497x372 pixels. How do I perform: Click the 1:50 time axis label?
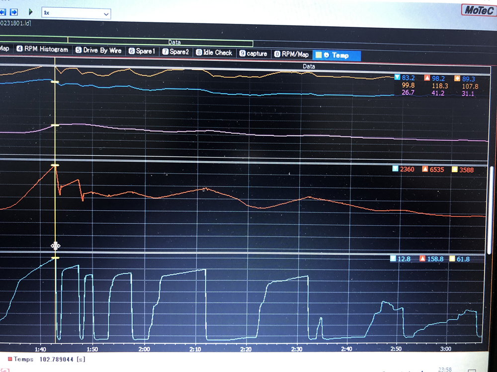pos(92,349)
